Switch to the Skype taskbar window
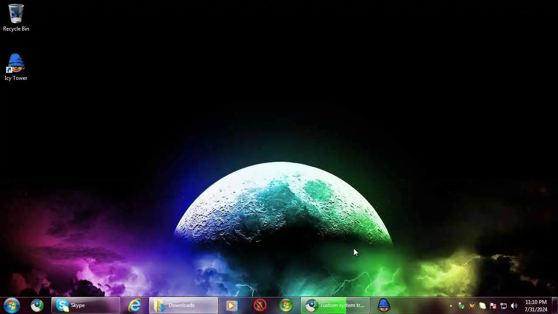The image size is (558, 314). click(86, 305)
